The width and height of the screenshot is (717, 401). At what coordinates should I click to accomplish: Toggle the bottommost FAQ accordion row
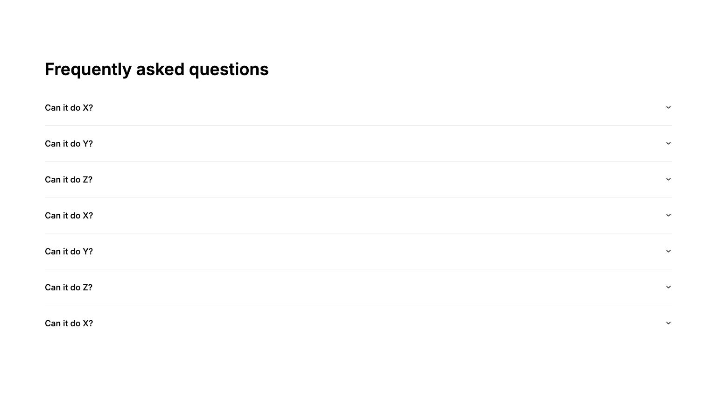(x=358, y=323)
